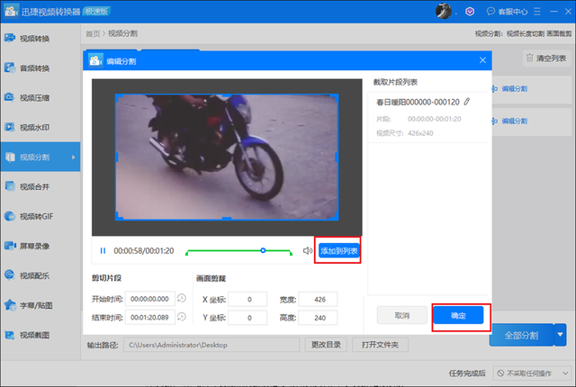Open the user avatar in title bar

(444, 11)
